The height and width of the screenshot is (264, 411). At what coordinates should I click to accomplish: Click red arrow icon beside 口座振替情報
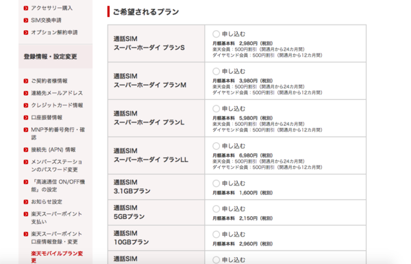[x=26, y=118]
